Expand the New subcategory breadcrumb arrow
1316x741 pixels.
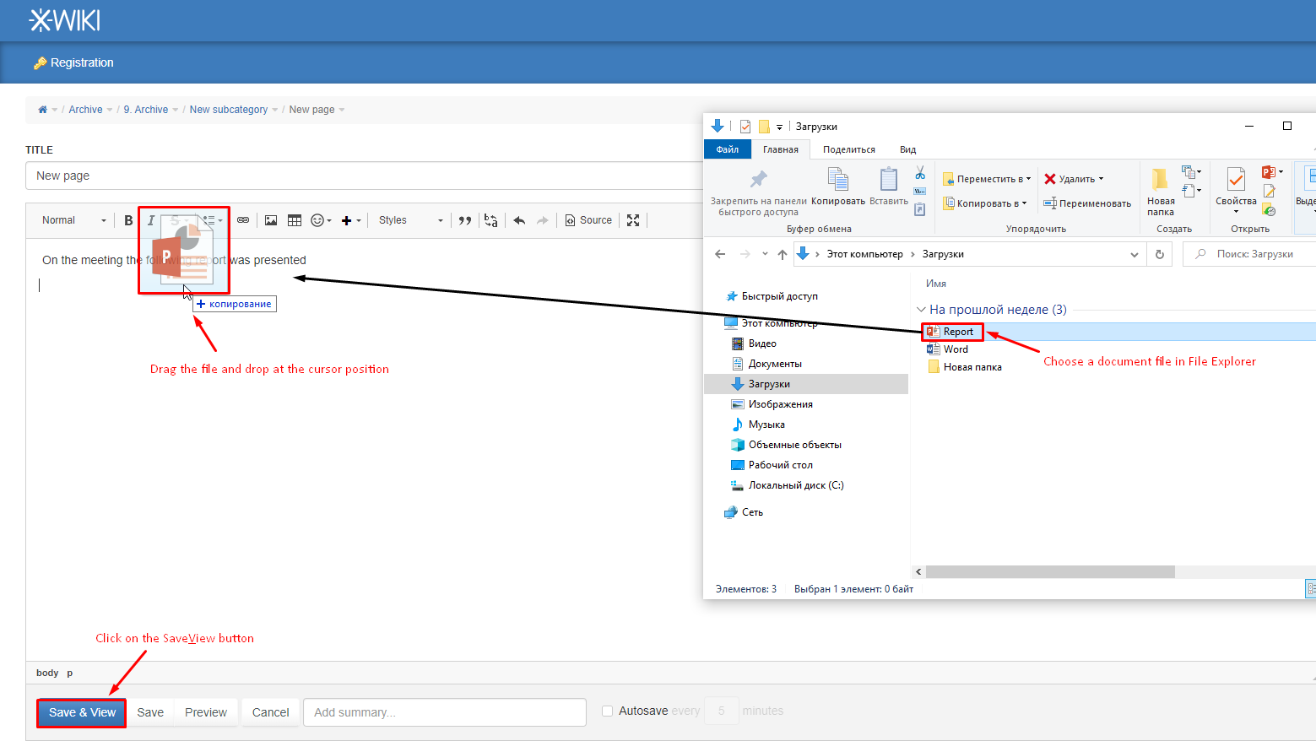(x=275, y=110)
